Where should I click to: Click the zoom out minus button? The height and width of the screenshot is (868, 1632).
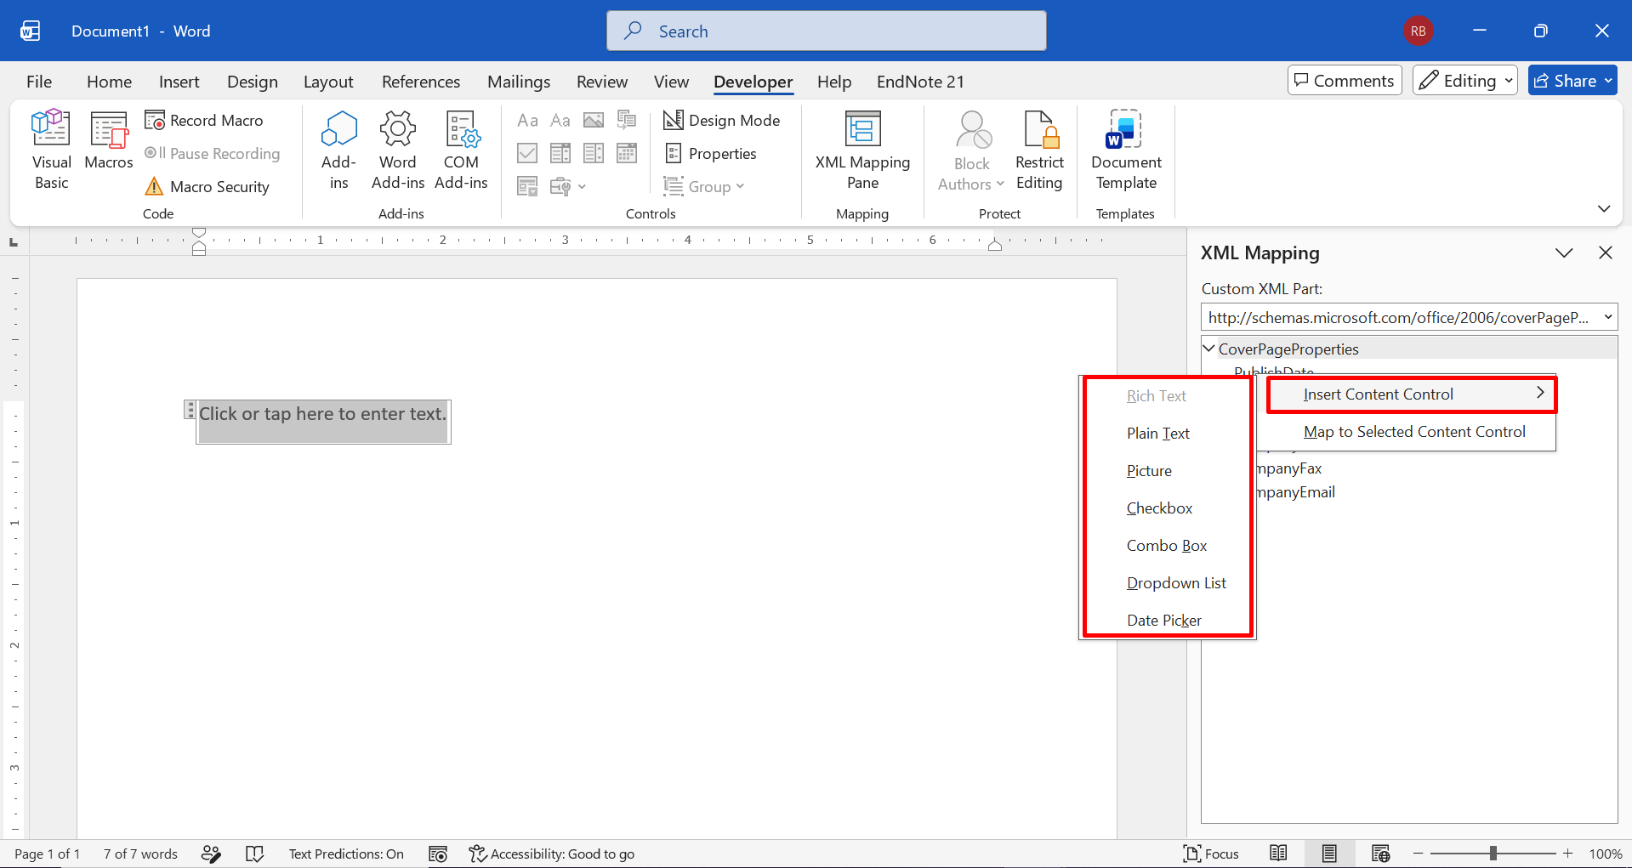pos(1418,854)
